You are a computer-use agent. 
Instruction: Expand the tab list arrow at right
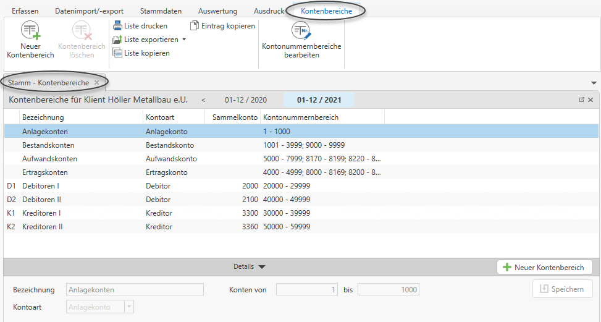tap(594, 83)
